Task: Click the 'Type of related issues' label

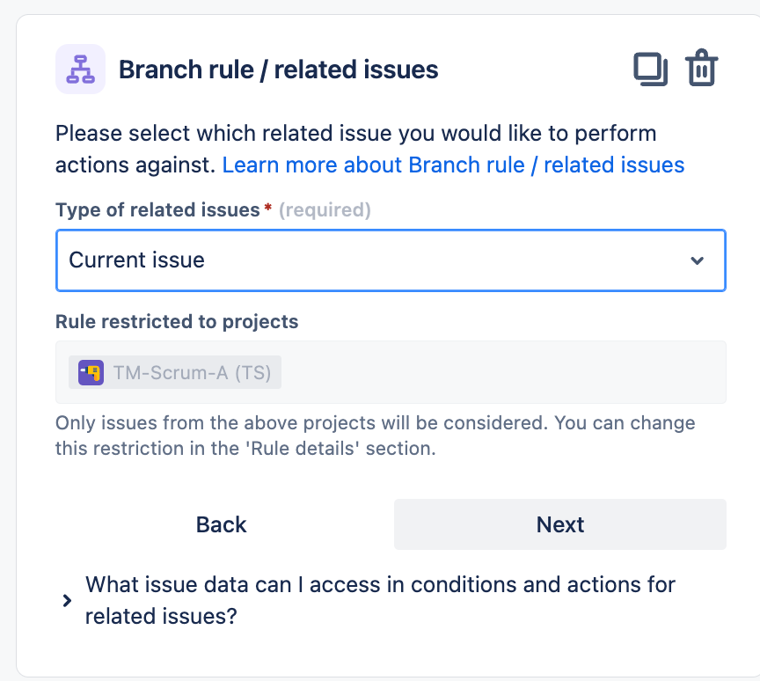Action: [158, 210]
